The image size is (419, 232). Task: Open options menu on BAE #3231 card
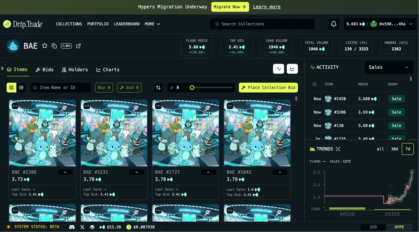(x=87, y=106)
